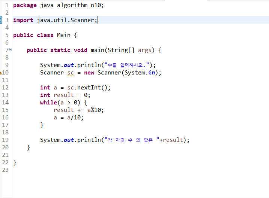
Task: Click '+result' on line 19
Action: (171, 140)
